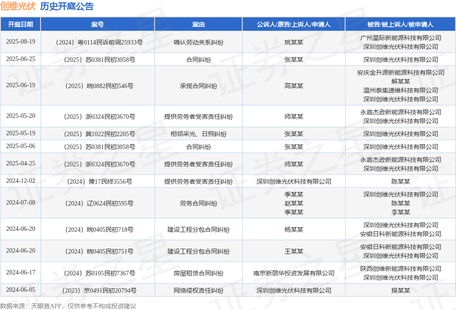Click defendant 操某某
The height and width of the screenshot is (310, 456).
[x=400, y=290]
